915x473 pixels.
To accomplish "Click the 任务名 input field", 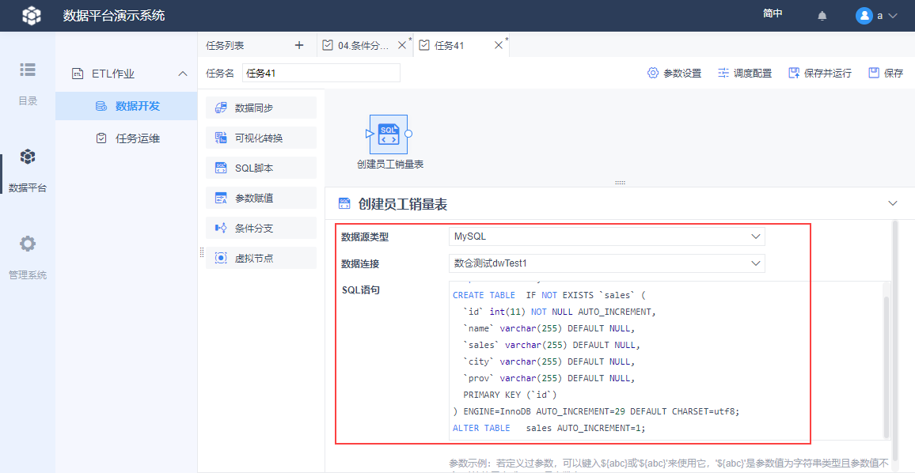I will click(321, 73).
